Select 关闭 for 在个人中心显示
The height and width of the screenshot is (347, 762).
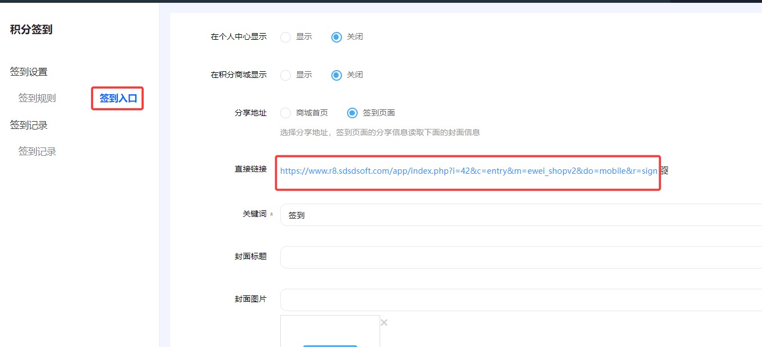[x=336, y=37]
